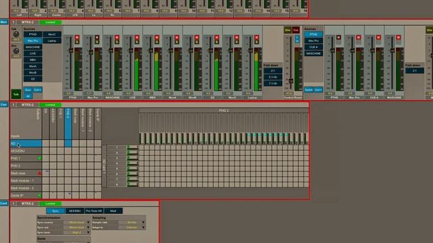
Task: Toggle the Cut button above Control Room fader
Action: pos(296,30)
